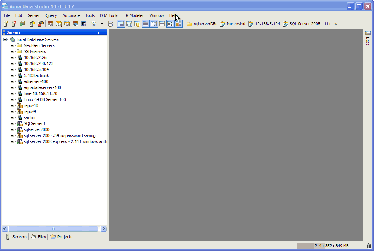Switch to the Files tab
374x251 pixels.
click(x=39, y=237)
